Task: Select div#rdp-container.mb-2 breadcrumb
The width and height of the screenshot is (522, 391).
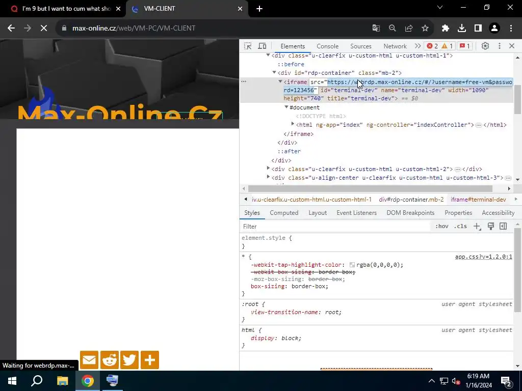Action: coord(411,200)
